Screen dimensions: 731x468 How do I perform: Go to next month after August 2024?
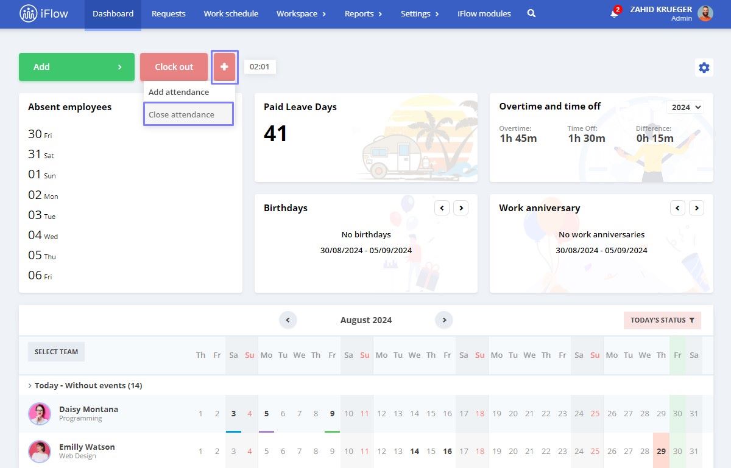coord(444,320)
